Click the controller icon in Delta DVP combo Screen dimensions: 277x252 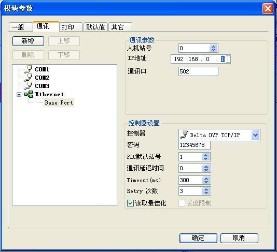coord(184,135)
